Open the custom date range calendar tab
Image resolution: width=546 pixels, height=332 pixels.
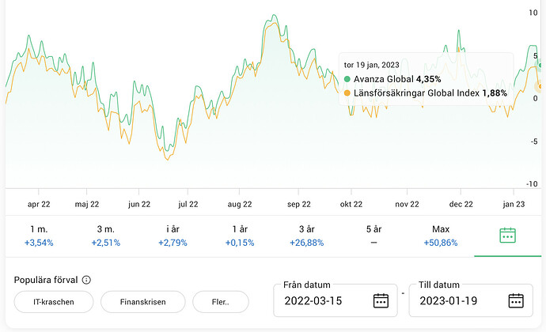[507, 236]
